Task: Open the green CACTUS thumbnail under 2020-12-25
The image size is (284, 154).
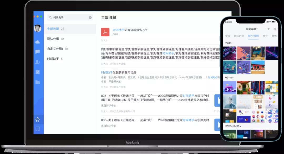Action: (x=230, y=134)
